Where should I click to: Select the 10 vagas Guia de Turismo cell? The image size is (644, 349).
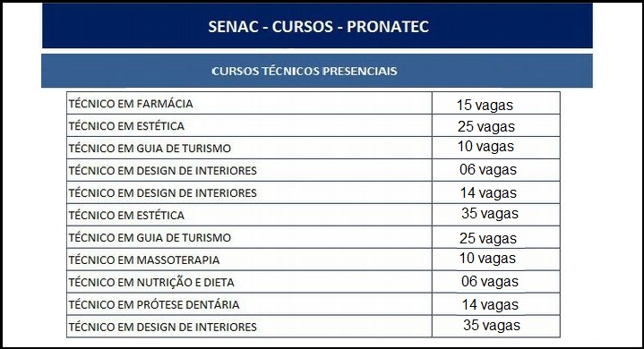pyautogui.click(x=496, y=148)
